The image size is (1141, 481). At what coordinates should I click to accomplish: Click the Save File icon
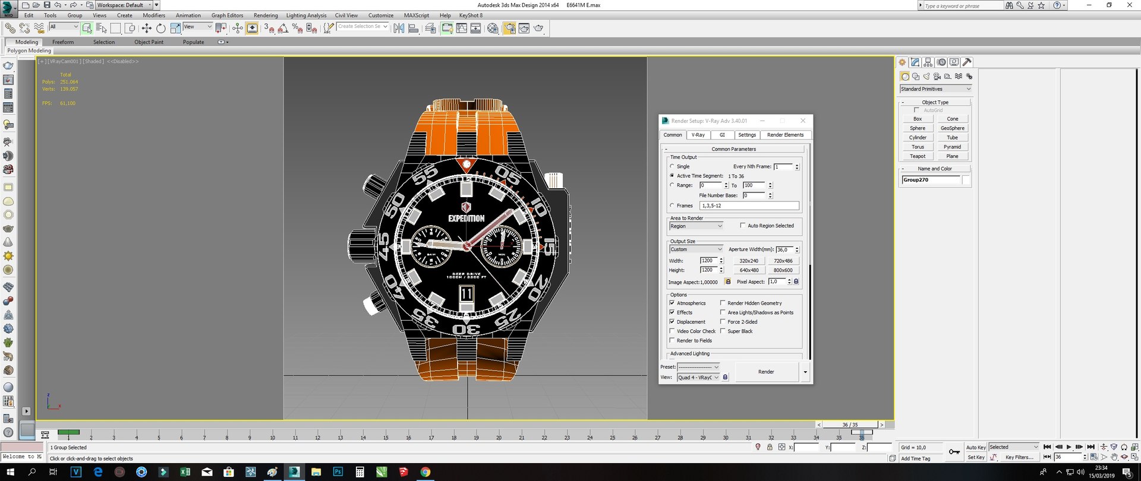[47, 5]
